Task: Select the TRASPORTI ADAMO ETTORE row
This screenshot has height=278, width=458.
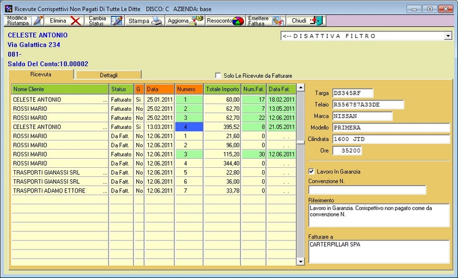Action: coord(153,191)
